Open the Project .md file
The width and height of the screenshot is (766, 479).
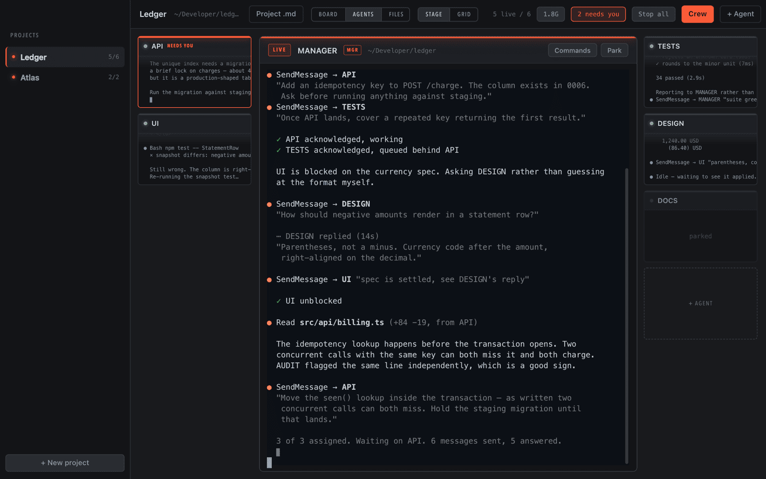coord(276,14)
